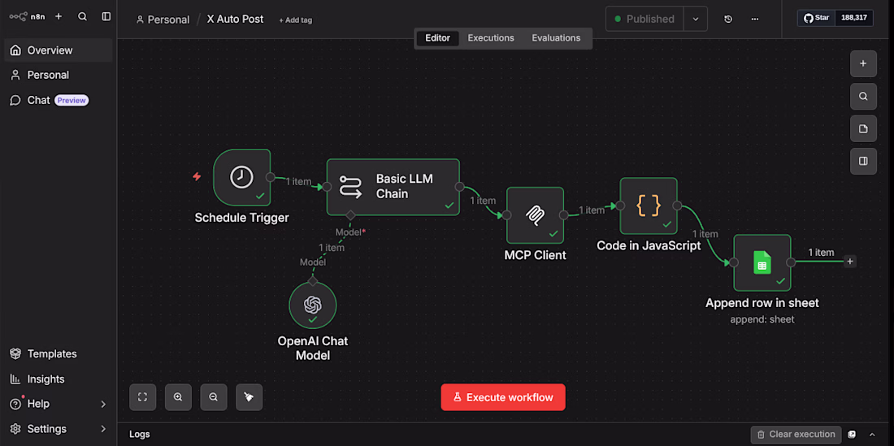The width and height of the screenshot is (894, 446).
Task: Click the plus icon next to n8n logo
Action: pyautogui.click(x=59, y=16)
